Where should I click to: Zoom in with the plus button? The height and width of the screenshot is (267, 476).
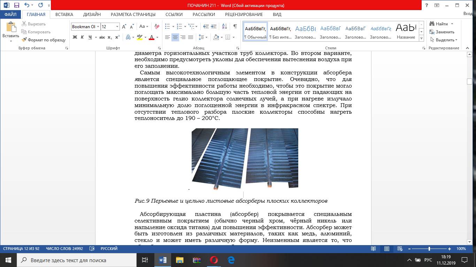(x=450, y=249)
